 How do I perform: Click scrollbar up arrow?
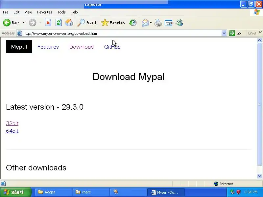259,40
